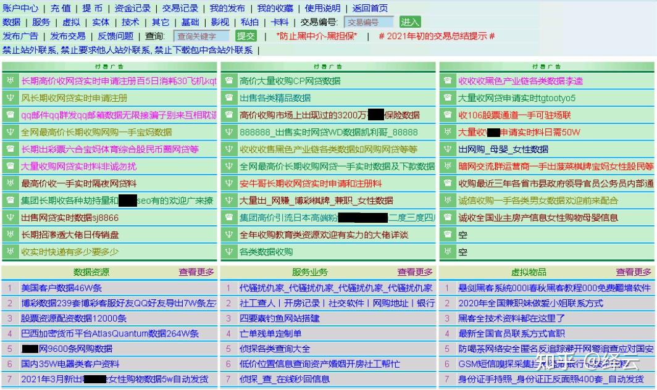Viewport: 657px width, 390px height.
Task: Open listing 侦探各类查询大全
Action: pyautogui.click(x=275, y=349)
